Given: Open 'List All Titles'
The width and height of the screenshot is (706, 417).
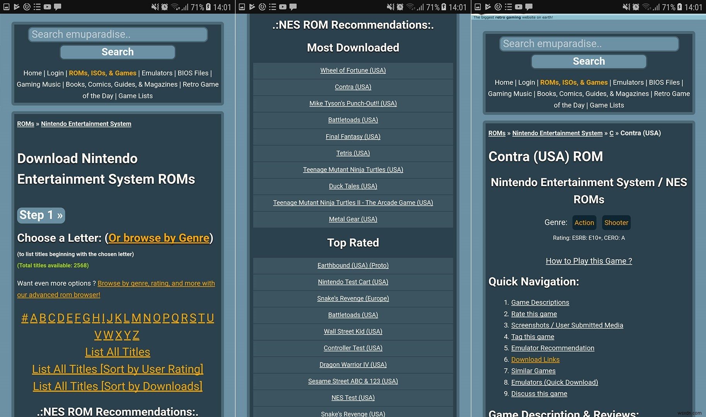Looking at the screenshot, I should (x=117, y=352).
